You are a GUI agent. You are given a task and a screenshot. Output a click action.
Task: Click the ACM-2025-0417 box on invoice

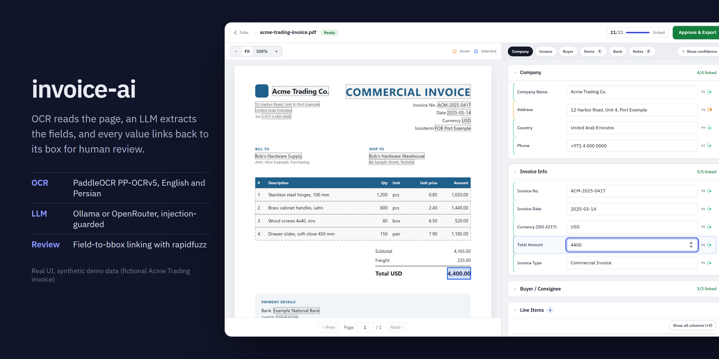454,105
